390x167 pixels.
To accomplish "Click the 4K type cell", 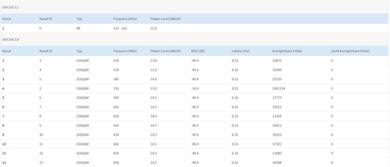I will [79, 29].
